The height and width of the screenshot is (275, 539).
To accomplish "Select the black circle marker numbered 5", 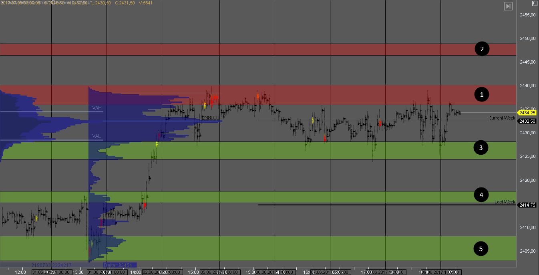I will tap(481, 249).
